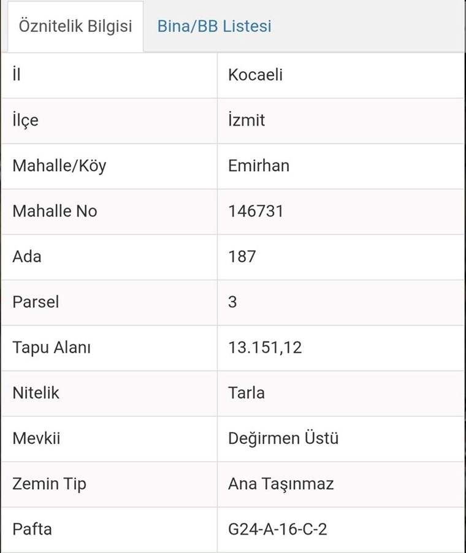The width and height of the screenshot is (466, 553).
Task: Click the Ana Taşınmaz value
Action: pyautogui.click(x=281, y=484)
